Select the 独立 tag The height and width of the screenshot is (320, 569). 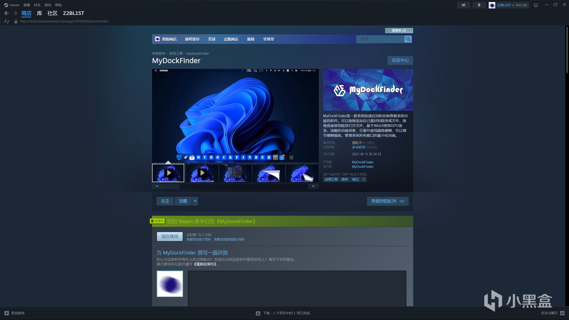355,179
